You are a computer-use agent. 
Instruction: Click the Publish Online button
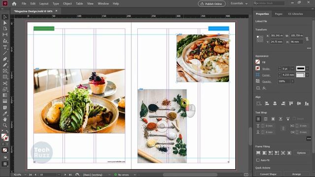tap(212, 4)
